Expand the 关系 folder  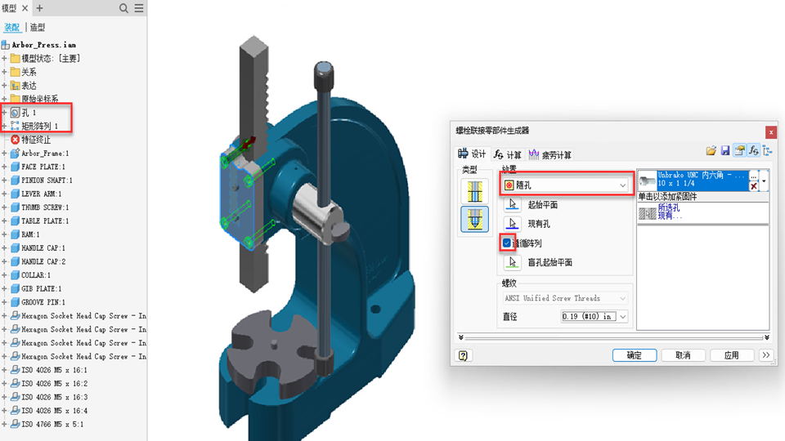5,72
